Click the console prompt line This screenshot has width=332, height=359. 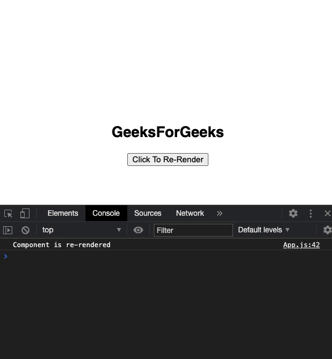tap(166, 256)
